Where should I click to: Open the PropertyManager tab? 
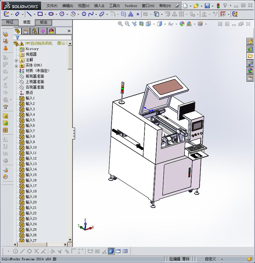coord(26,31)
